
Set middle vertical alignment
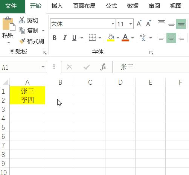171,23
